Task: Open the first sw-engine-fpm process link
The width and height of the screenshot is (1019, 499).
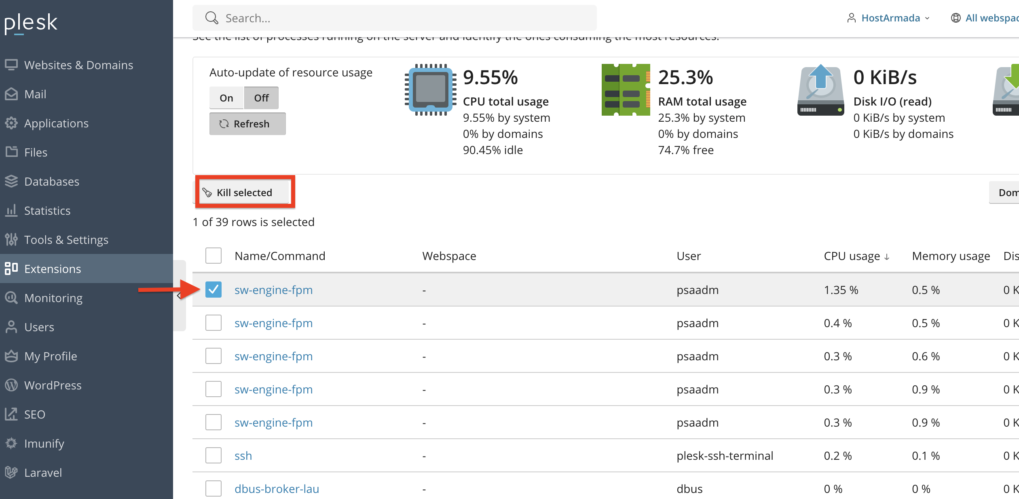Action: click(273, 290)
